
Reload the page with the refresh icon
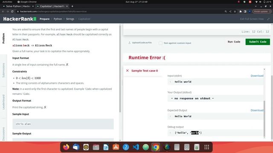coord(12,11)
